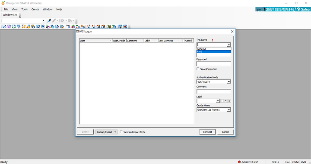Image resolution: width=311 pixels, height=164 pixels.
Task: Open the Tools menu
Action: click(x=24, y=9)
